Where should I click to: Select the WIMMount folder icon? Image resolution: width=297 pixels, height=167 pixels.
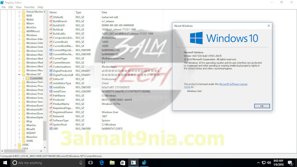(24, 31)
